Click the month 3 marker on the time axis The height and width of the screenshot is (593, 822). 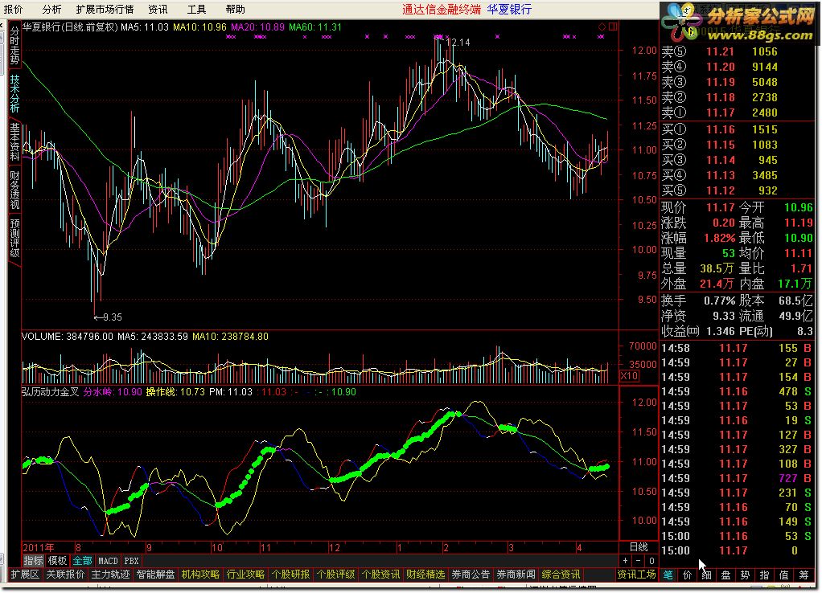pyautogui.click(x=511, y=547)
